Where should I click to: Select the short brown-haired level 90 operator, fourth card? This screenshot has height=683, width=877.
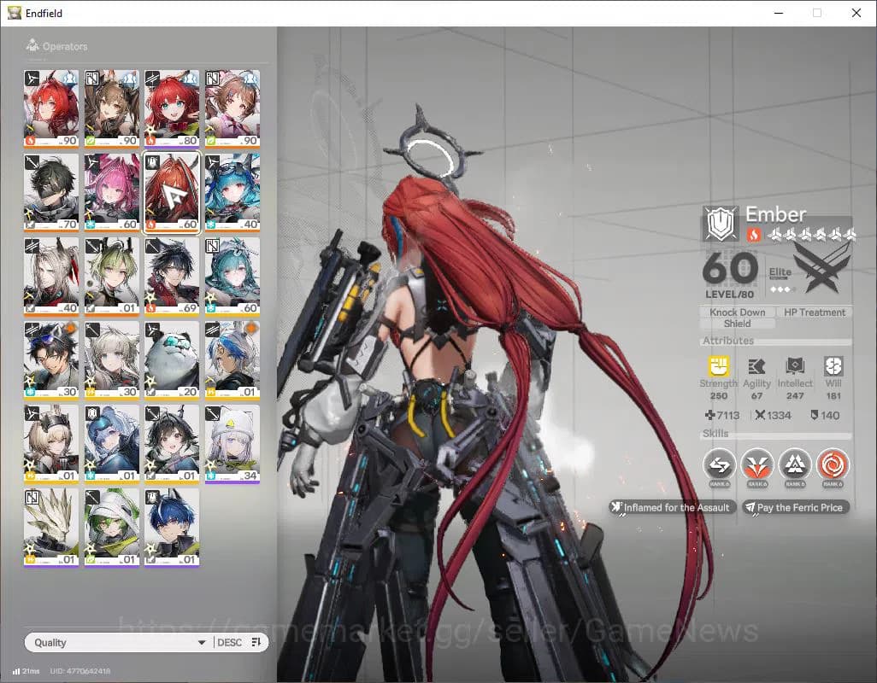232,108
